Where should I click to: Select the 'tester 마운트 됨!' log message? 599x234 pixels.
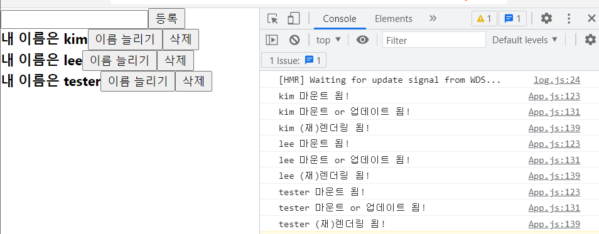point(321,192)
